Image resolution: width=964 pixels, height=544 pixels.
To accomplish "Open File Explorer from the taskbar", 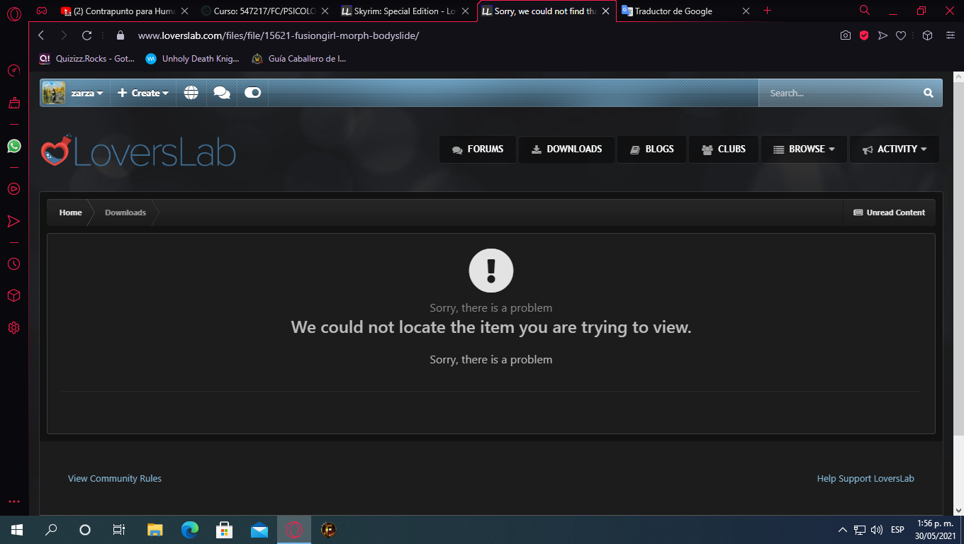I will [155, 530].
